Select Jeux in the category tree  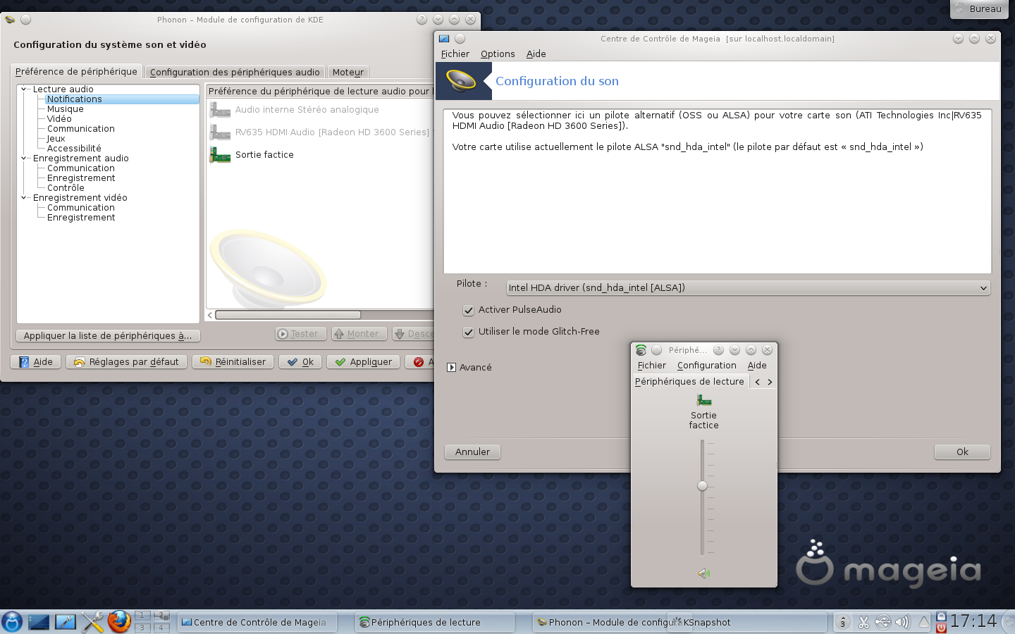point(56,139)
